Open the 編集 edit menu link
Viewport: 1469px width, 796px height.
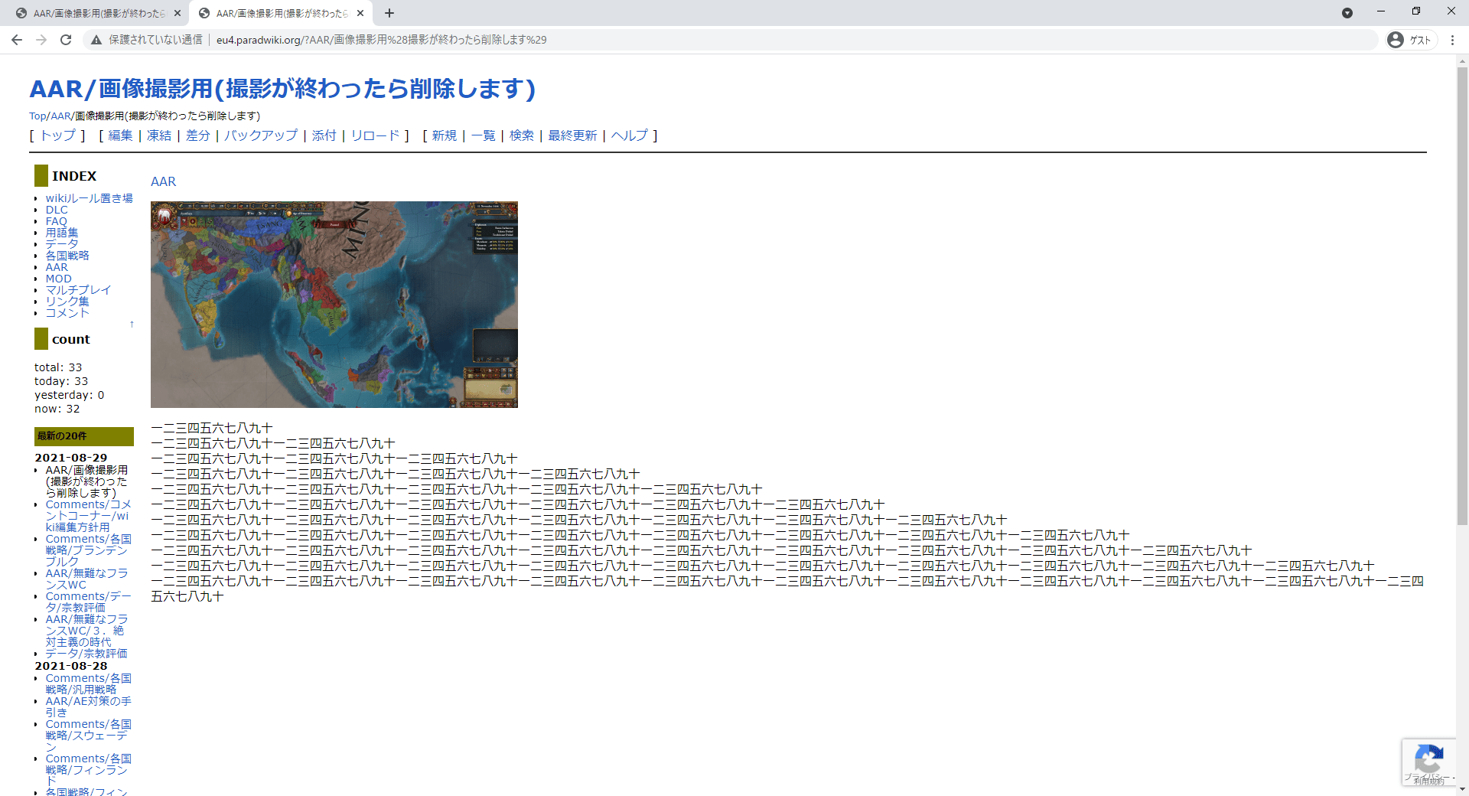120,135
